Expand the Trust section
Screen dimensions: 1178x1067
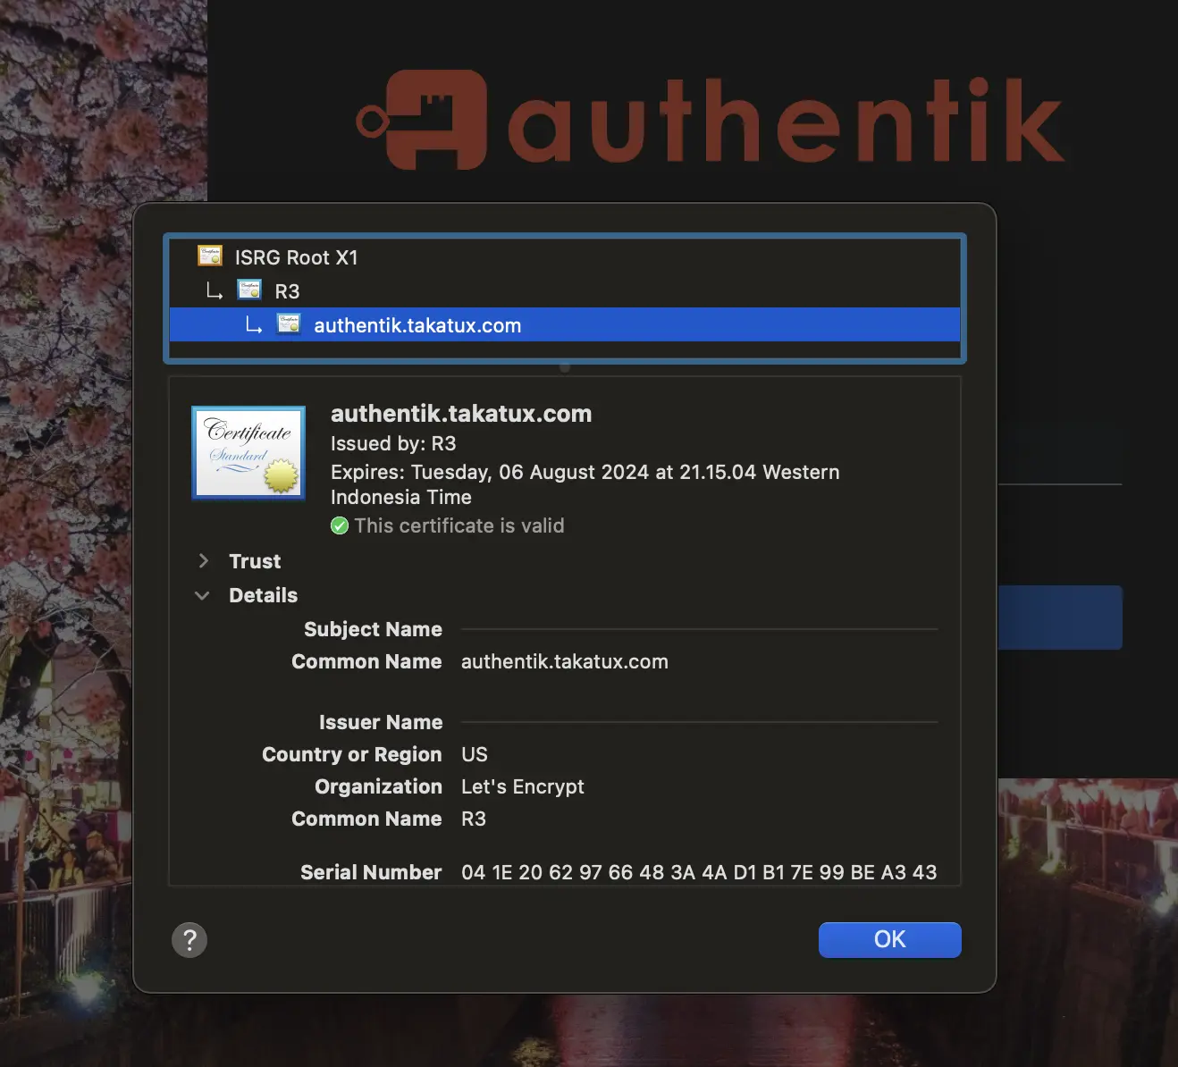pos(204,561)
